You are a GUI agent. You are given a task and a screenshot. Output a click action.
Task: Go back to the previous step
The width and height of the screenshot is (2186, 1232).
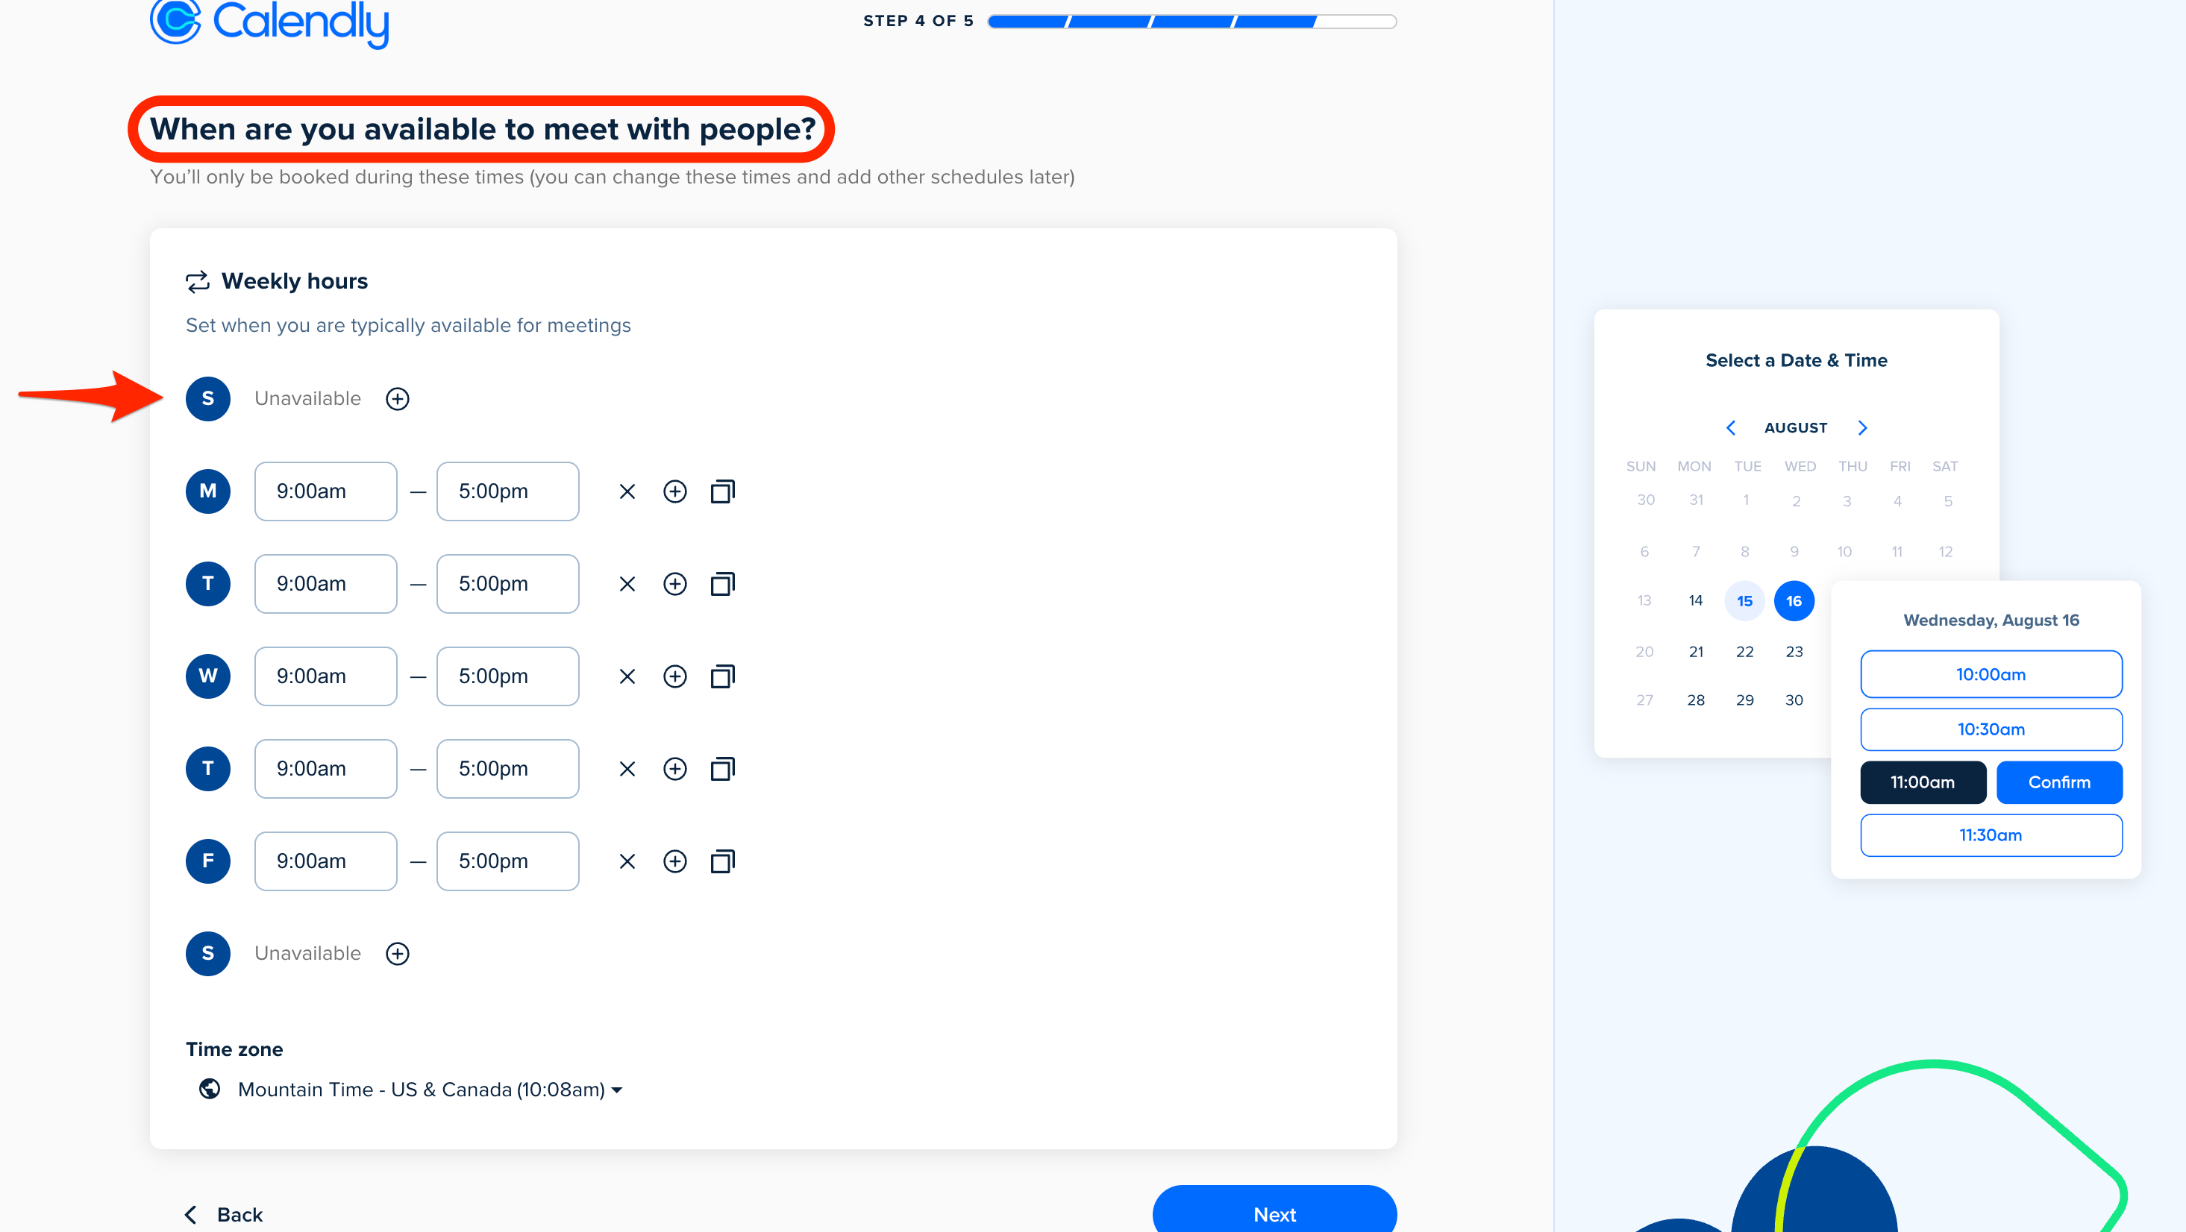(224, 1214)
